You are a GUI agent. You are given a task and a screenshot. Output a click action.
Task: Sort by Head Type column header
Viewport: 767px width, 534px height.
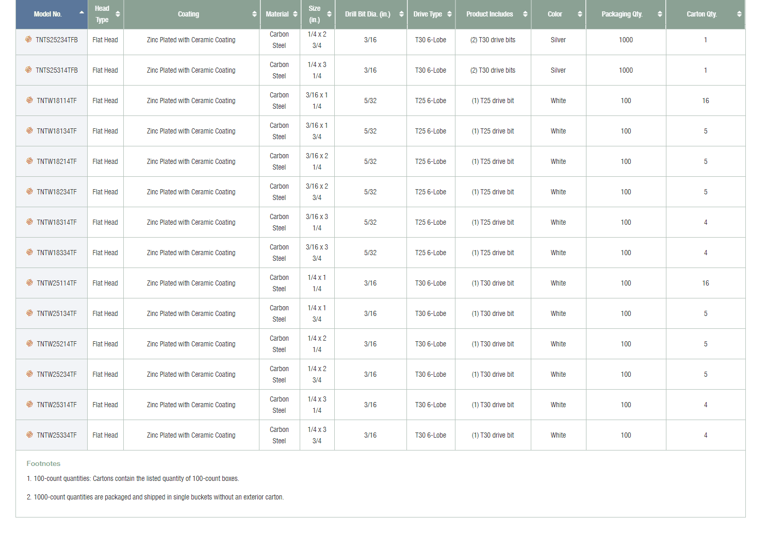[105, 14]
